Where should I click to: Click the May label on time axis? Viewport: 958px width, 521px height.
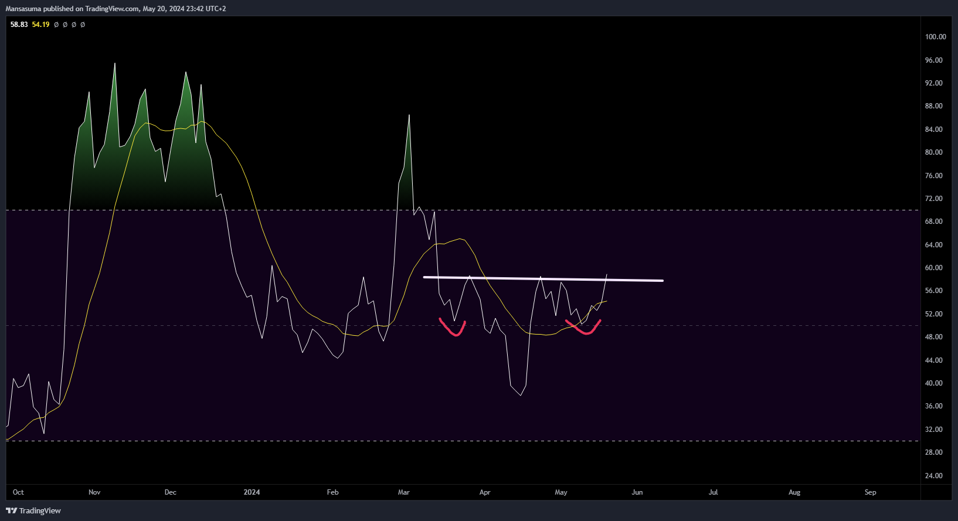561,492
